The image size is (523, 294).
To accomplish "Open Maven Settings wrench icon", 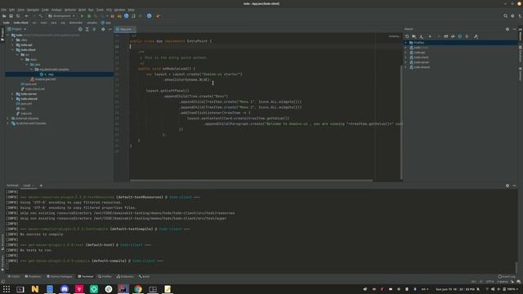I will pyautogui.click(x=476, y=36).
